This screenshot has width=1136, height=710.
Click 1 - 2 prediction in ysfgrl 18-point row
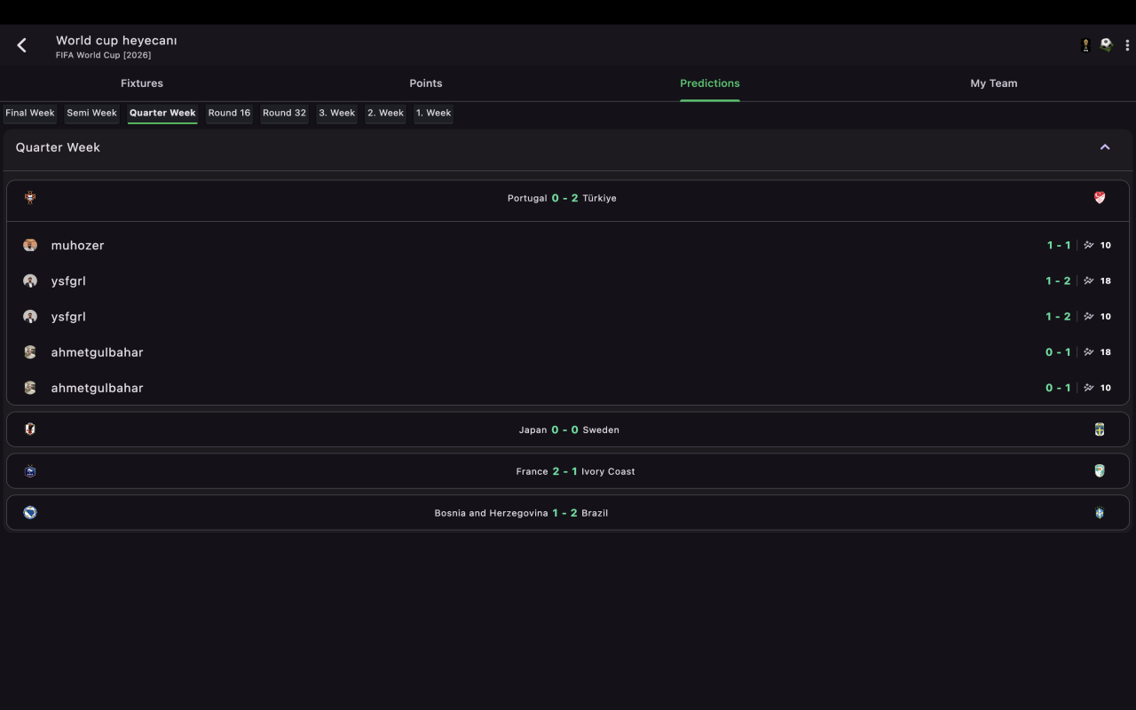point(1059,280)
